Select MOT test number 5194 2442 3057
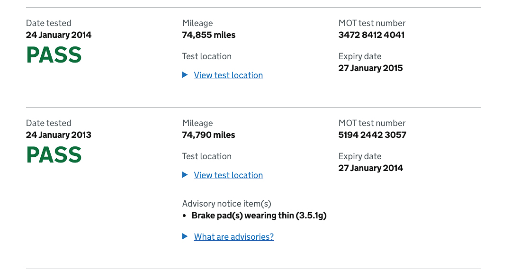The height and width of the screenshot is (271, 520). [372, 135]
